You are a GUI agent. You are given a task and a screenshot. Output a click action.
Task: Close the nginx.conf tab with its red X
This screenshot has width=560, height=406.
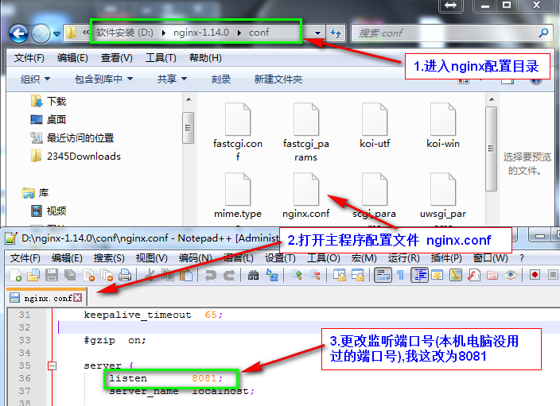click(x=78, y=297)
